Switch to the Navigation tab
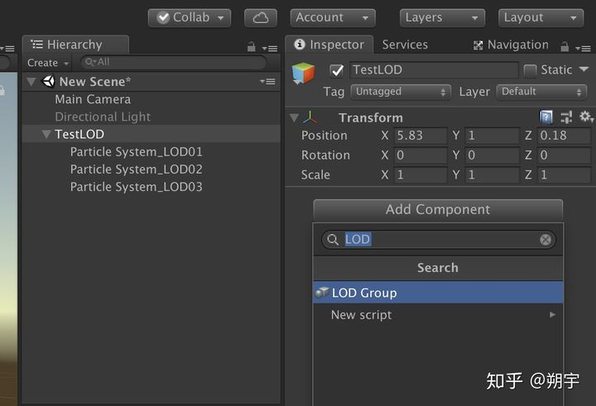 [511, 45]
